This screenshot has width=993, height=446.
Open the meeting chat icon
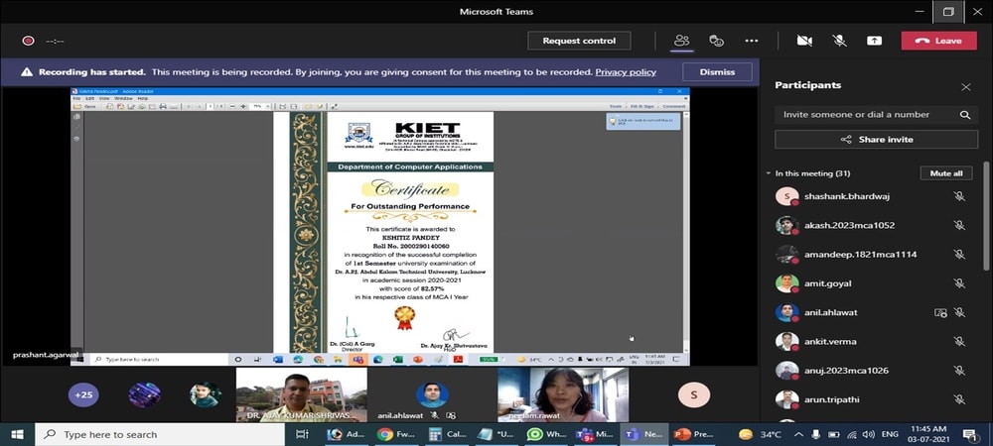[716, 41]
